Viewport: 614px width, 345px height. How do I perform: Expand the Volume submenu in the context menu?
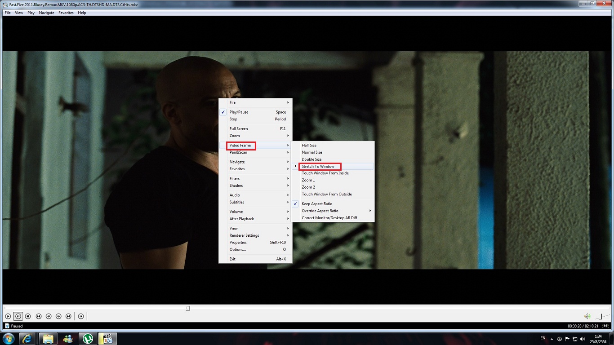click(255, 212)
